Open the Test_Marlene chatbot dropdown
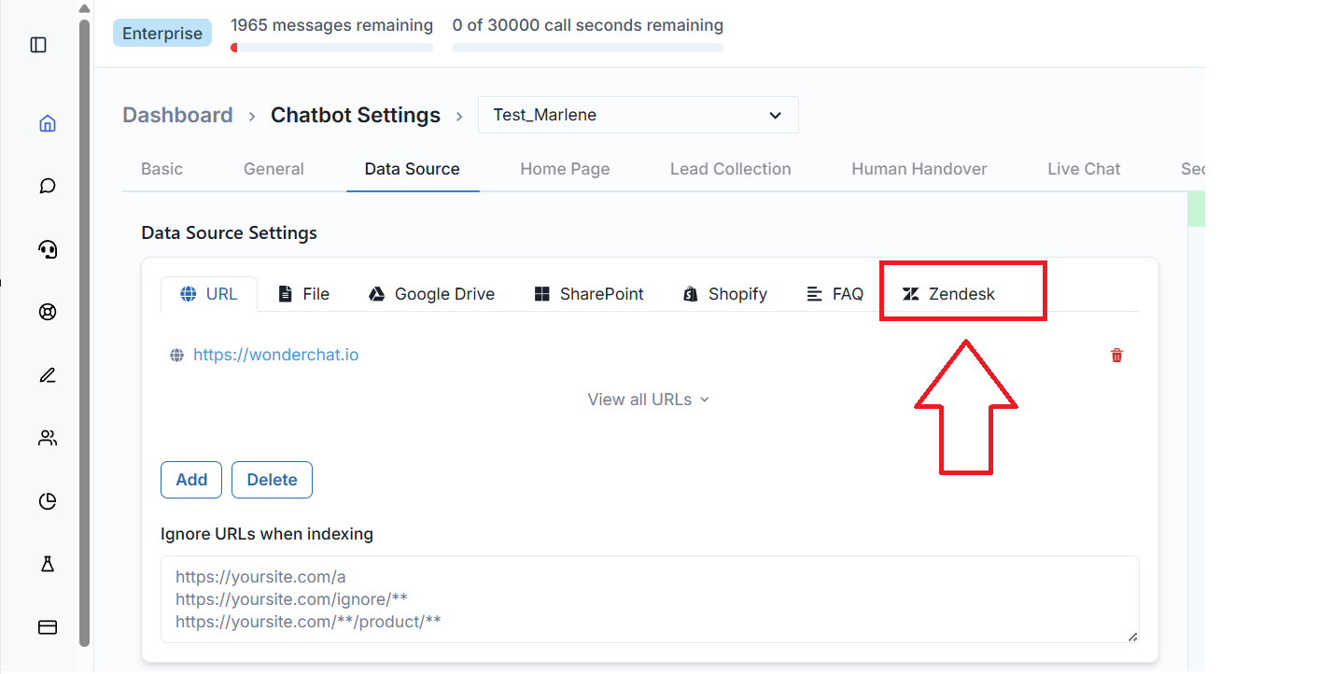The height and width of the screenshot is (674, 1333). (x=638, y=115)
